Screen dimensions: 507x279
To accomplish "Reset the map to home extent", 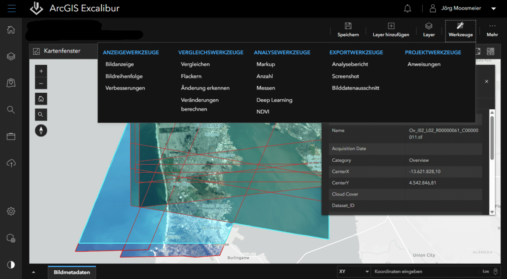I will pos(41,99).
